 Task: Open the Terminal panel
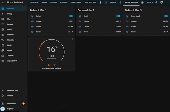click(x=14, y=56)
